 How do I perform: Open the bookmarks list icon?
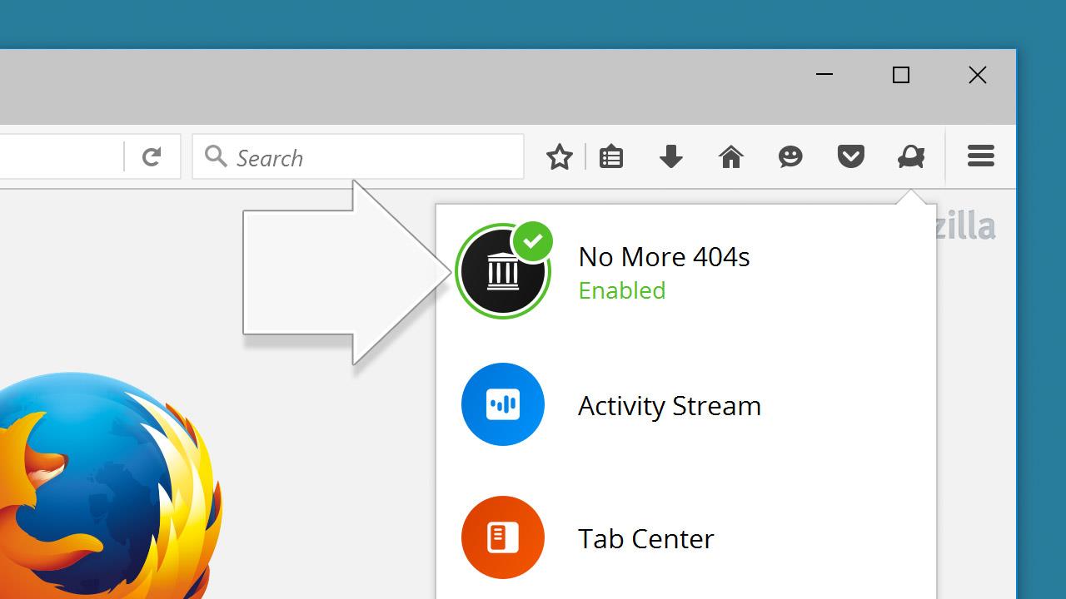611,157
